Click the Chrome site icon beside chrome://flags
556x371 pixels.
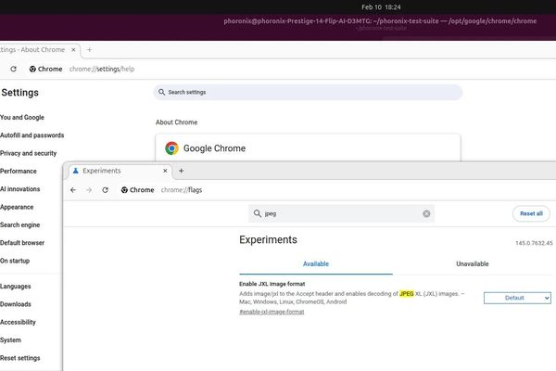point(124,190)
